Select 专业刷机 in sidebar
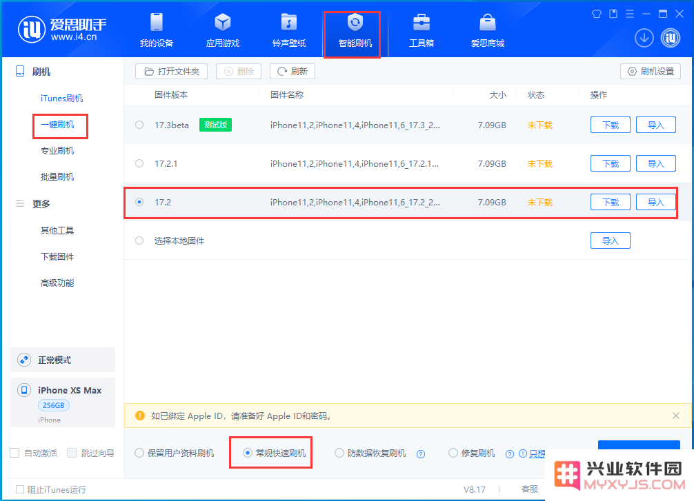Image resolution: width=694 pixels, height=501 pixels. [57, 151]
